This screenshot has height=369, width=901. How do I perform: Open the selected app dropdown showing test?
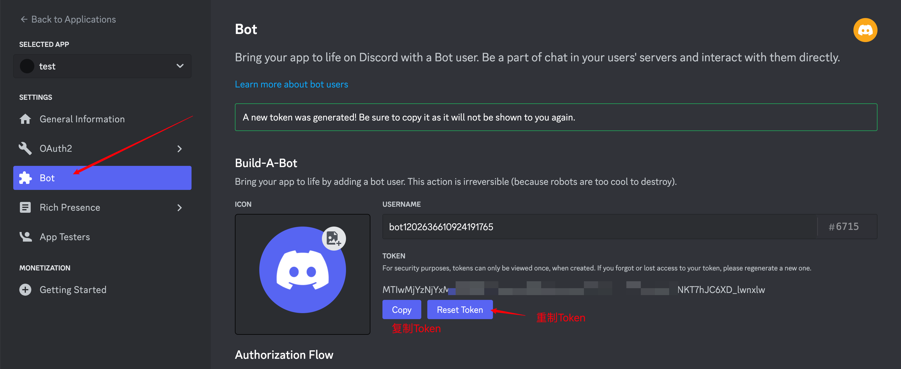[x=102, y=66]
